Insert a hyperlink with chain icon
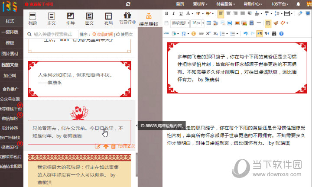 coord(201,33)
